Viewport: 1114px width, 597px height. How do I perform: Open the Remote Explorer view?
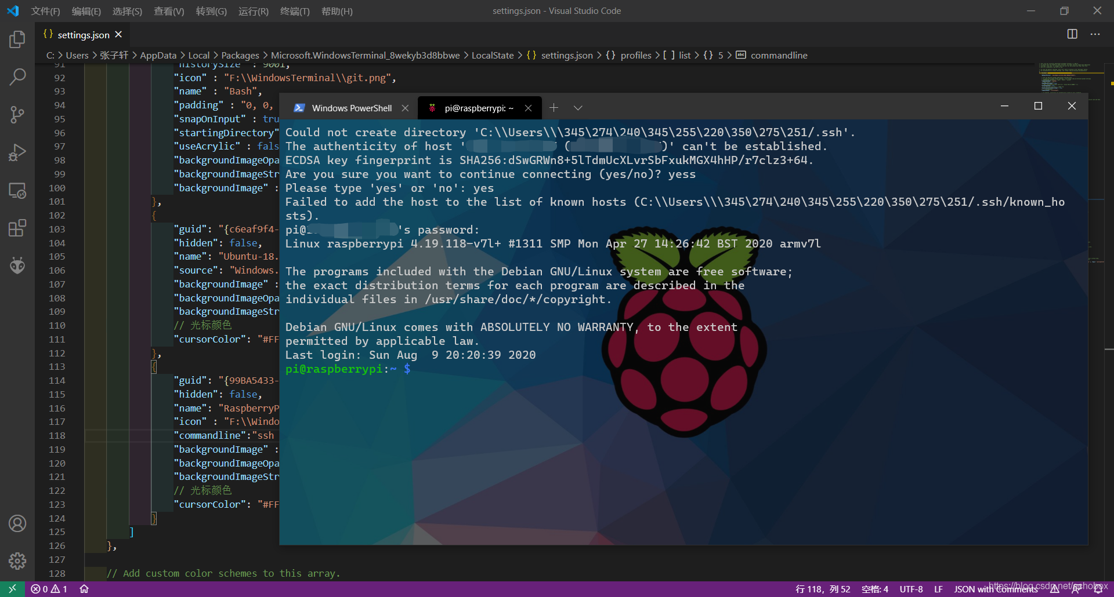pyautogui.click(x=17, y=191)
